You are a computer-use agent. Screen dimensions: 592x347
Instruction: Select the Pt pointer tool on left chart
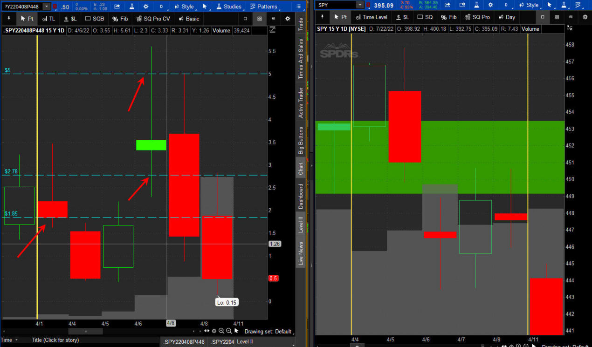coord(27,19)
